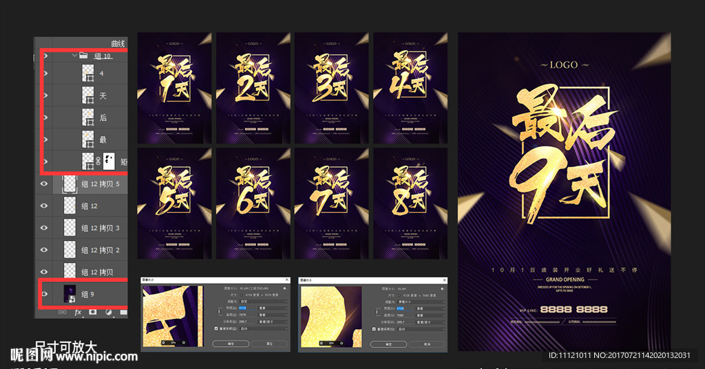Click the link layers icon in panel footer
705x369 pixels.
click(62, 312)
